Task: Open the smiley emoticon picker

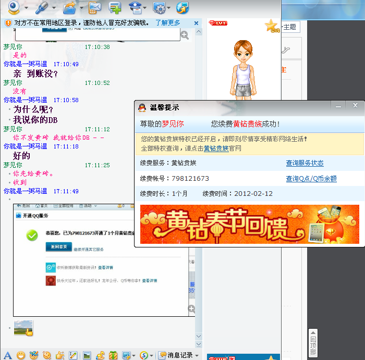Action: (21, 355)
